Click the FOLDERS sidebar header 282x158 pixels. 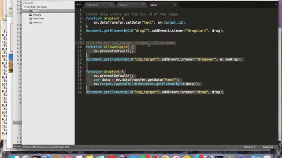(28, 3)
